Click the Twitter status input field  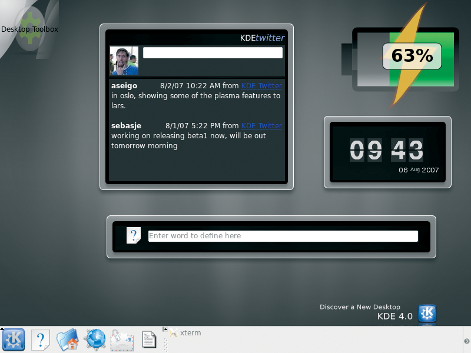(213, 52)
